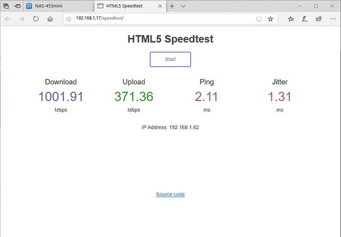The image size is (341, 237).
Task: Go to the browser home page
Action: pyautogui.click(x=50, y=19)
